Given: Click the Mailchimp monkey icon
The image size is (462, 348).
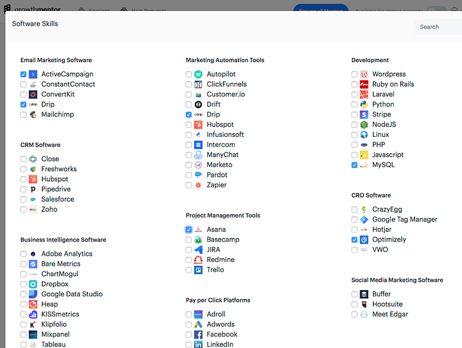Looking at the screenshot, I should (x=33, y=114).
